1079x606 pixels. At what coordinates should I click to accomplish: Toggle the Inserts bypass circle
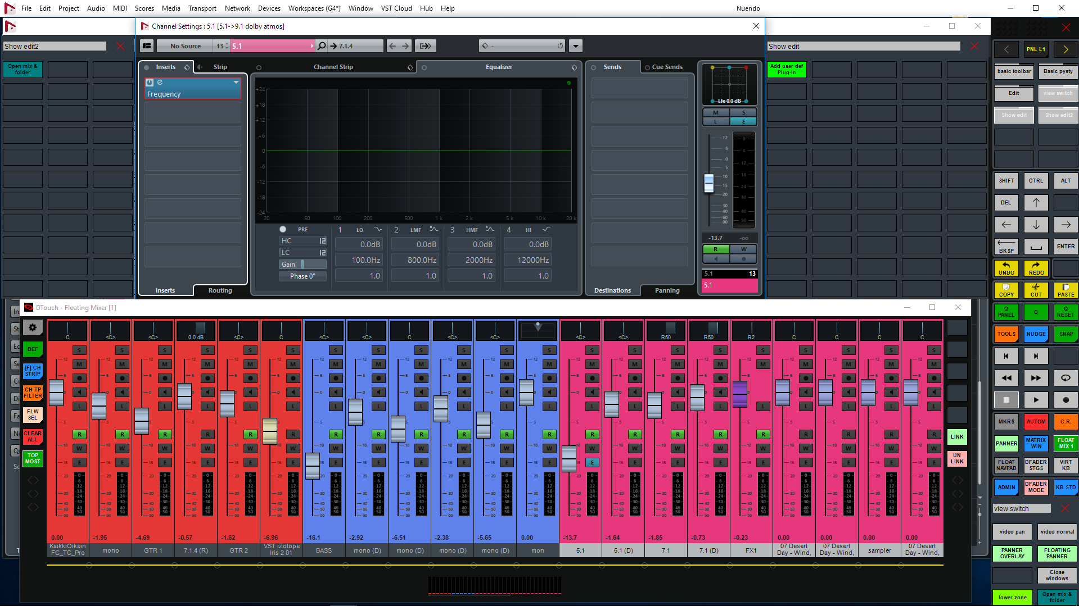pyautogui.click(x=147, y=67)
